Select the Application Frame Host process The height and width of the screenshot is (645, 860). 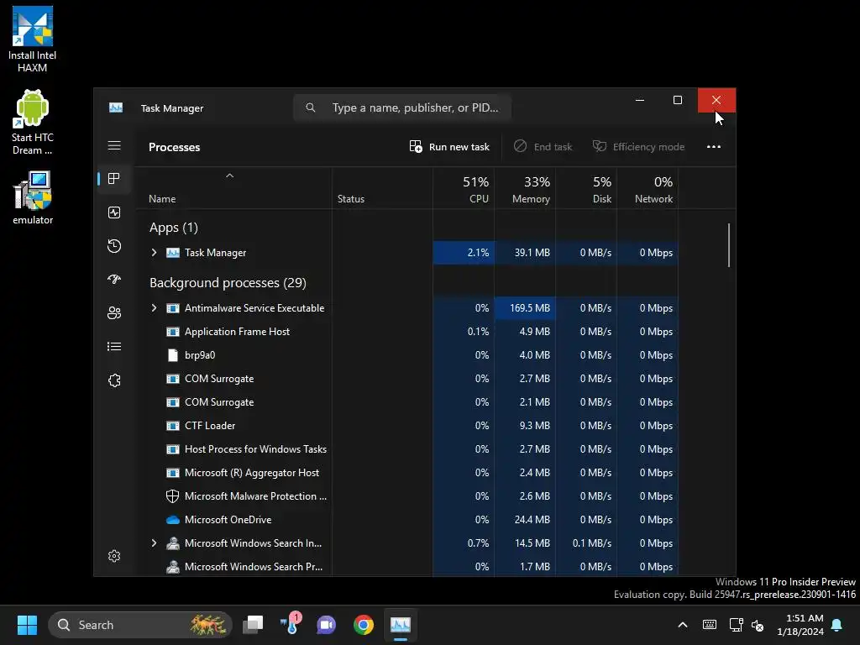(407, 331)
